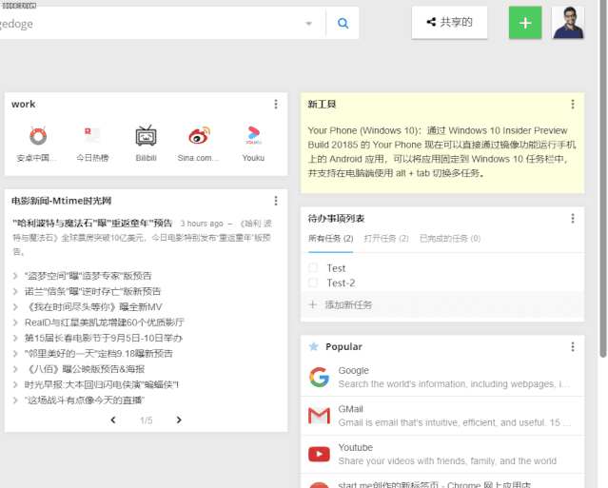Image resolution: width=608 pixels, height=488 pixels.
Task: Open the 邻里美好的一天 news link
Action: click(x=99, y=354)
